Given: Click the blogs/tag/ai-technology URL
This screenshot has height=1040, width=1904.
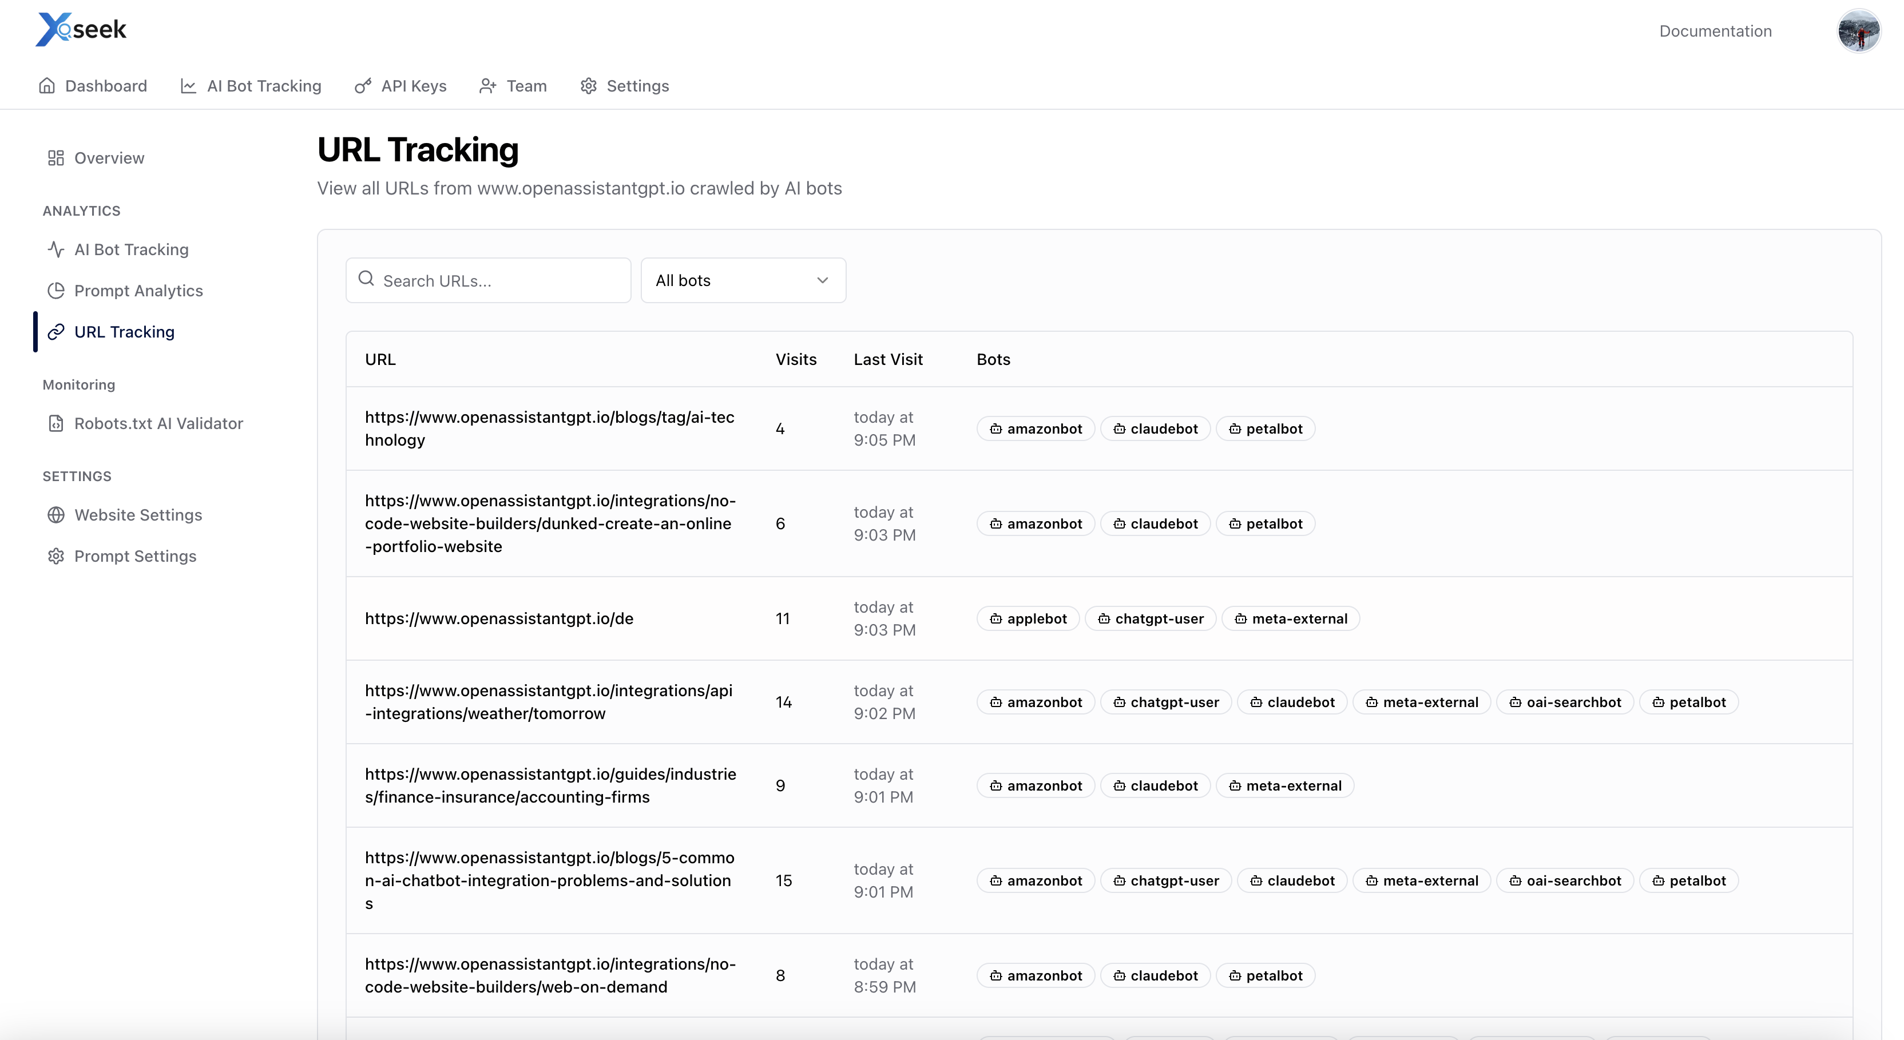Looking at the screenshot, I should 549,428.
